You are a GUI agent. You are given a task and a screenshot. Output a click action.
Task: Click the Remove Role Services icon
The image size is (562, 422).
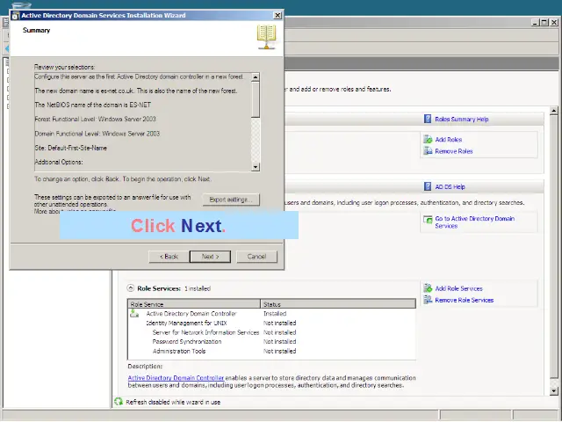tap(428, 299)
